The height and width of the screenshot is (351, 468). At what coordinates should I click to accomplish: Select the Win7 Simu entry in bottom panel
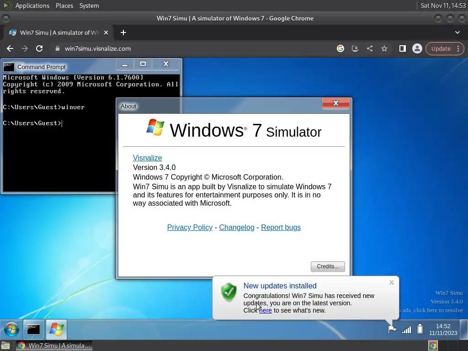tap(54, 346)
